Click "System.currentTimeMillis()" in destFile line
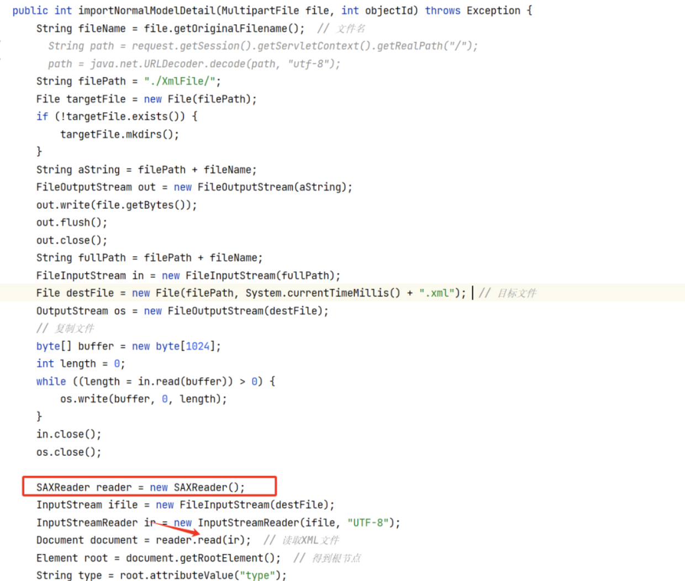Image resolution: width=685 pixels, height=581 pixels. [323, 293]
